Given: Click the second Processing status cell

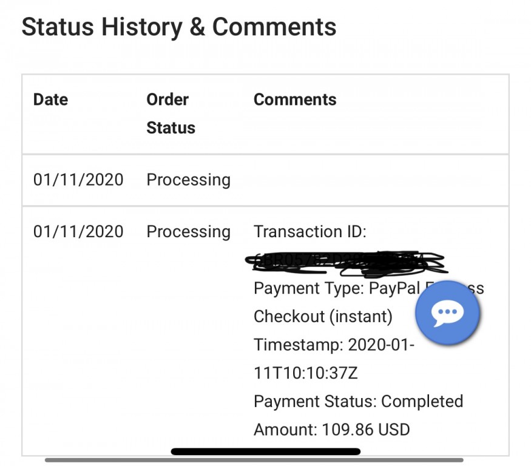Looking at the screenshot, I should click(188, 232).
